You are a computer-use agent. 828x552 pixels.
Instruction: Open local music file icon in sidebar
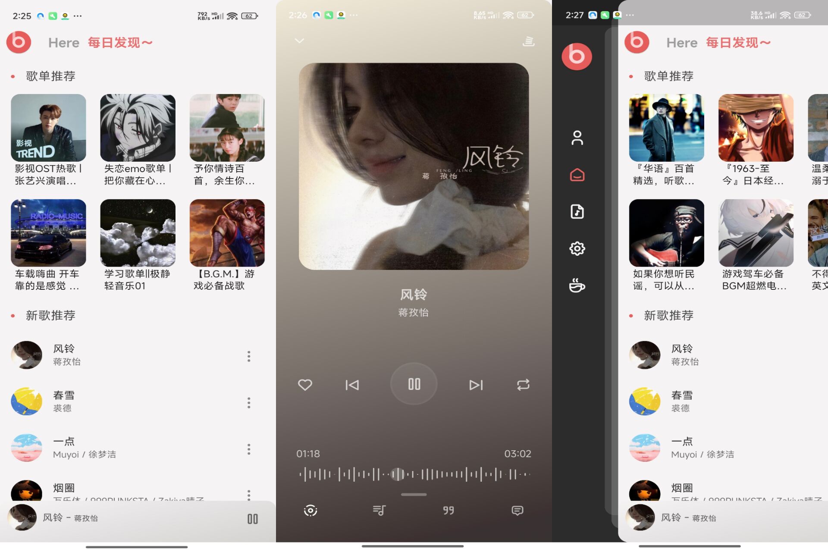click(x=577, y=212)
